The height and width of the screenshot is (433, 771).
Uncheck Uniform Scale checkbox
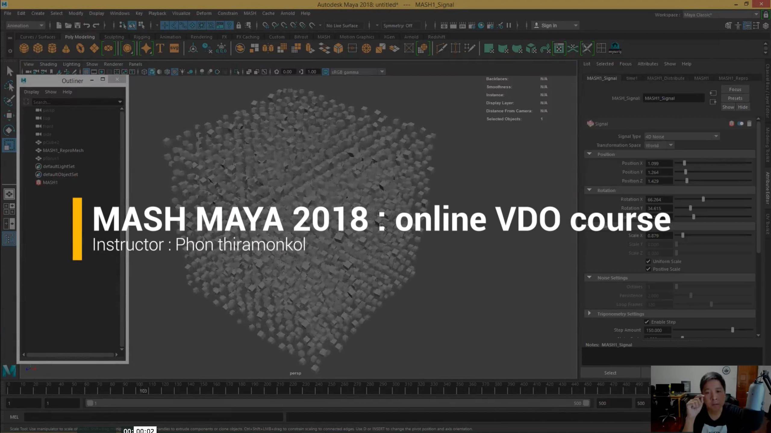click(648, 261)
